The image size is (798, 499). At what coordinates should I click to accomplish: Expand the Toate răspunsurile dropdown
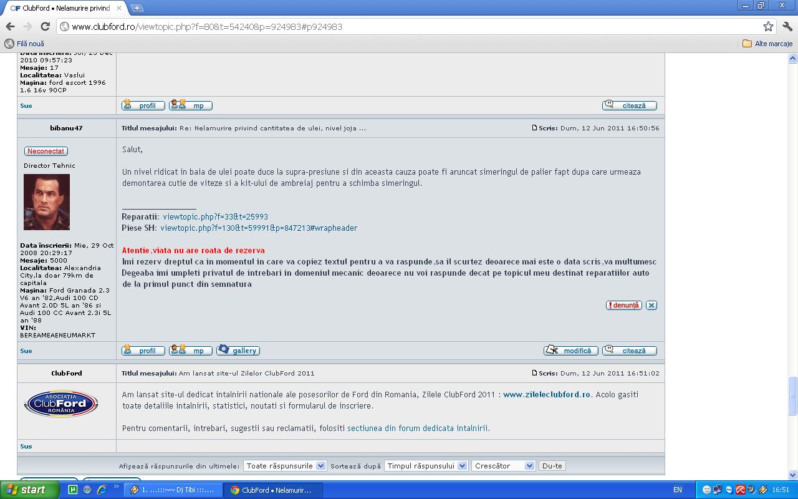click(x=284, y=466)
